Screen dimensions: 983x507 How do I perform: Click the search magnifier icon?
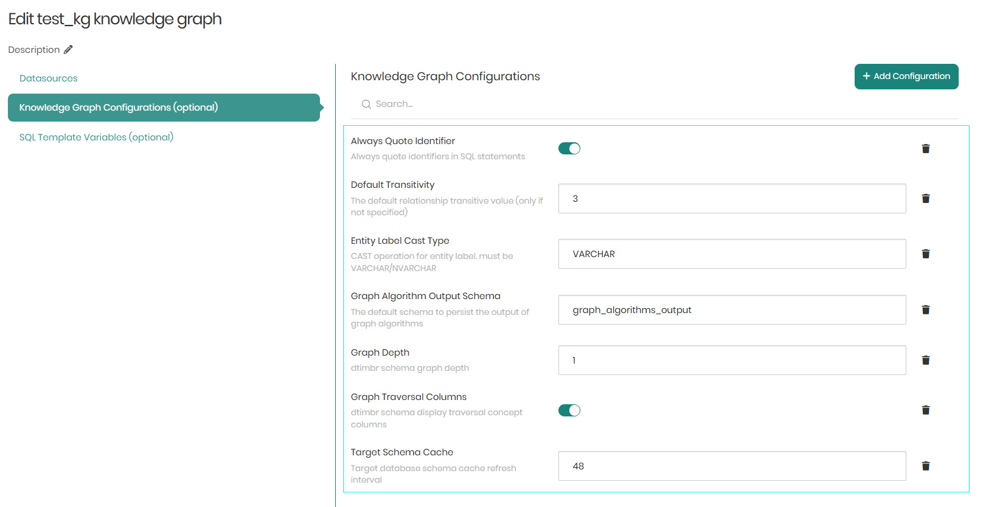click(366, 105)
